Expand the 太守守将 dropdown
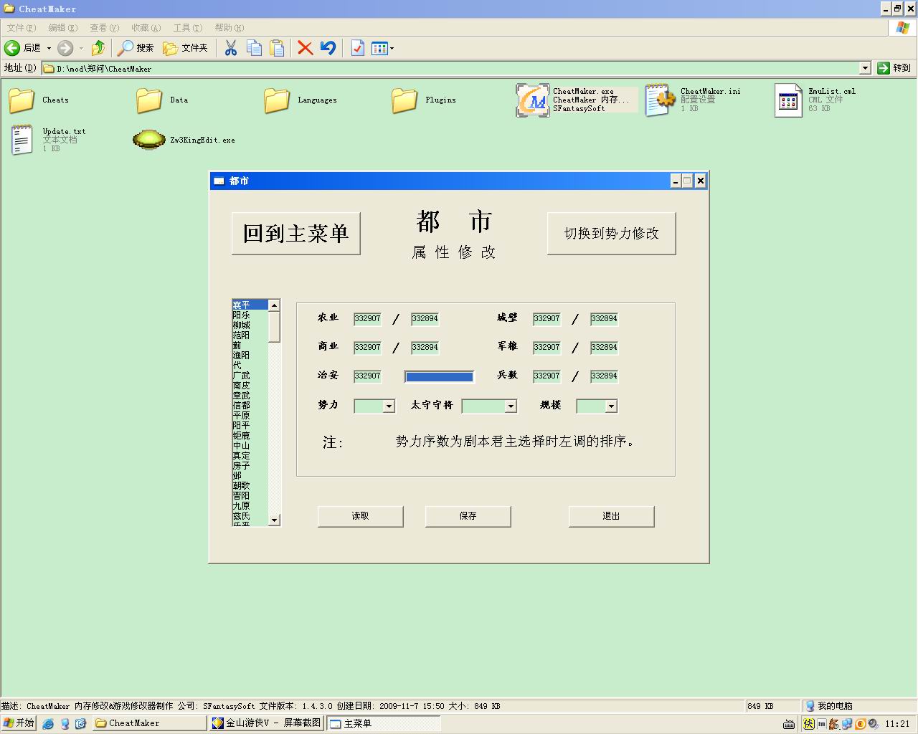918x734 pixels. [x=511, y=406]
